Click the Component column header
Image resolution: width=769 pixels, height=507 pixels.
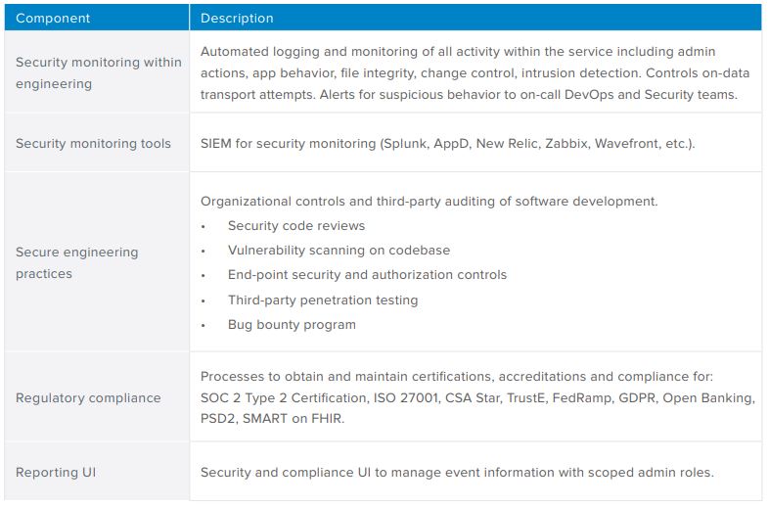click(x=53, y=18)
